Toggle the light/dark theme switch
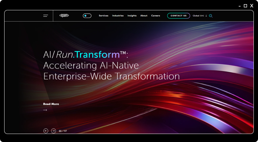The width and height of the screenshot is (258, 142). [87, 16]
